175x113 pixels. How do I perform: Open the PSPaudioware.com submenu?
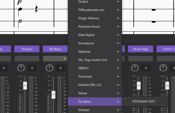(95, 10)
